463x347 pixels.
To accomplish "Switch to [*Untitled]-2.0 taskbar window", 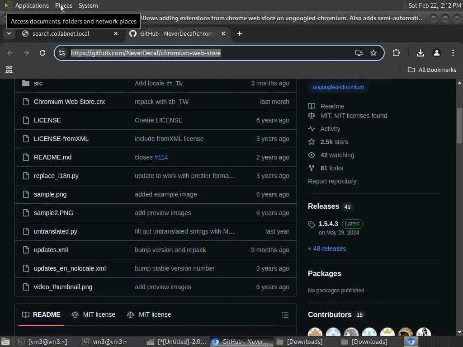I will point(177,342).
